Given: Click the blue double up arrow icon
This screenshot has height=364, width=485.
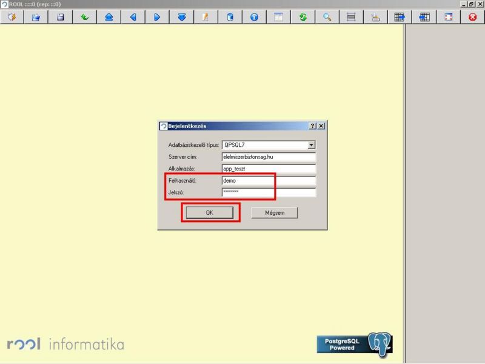Looking at the screenshot, I should [109, 18].
